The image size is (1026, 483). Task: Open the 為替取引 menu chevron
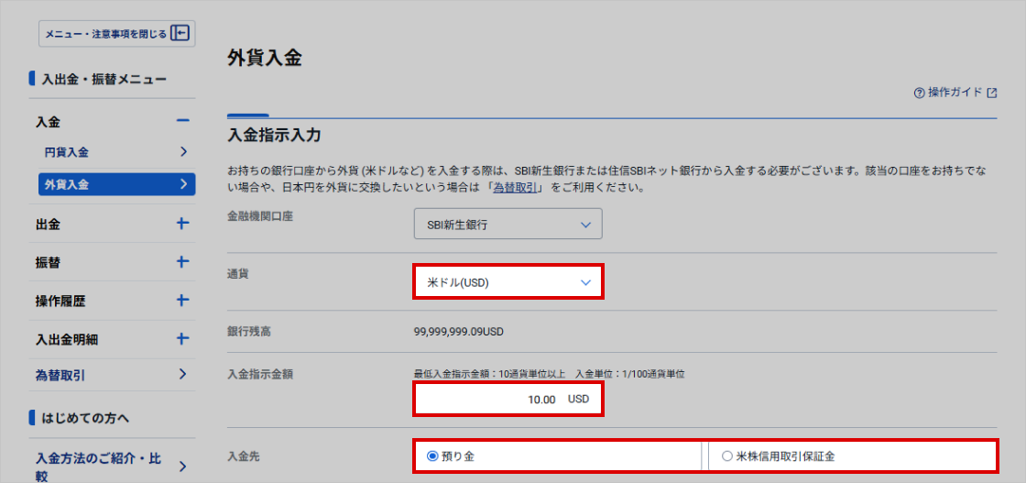tap(183, 374)
